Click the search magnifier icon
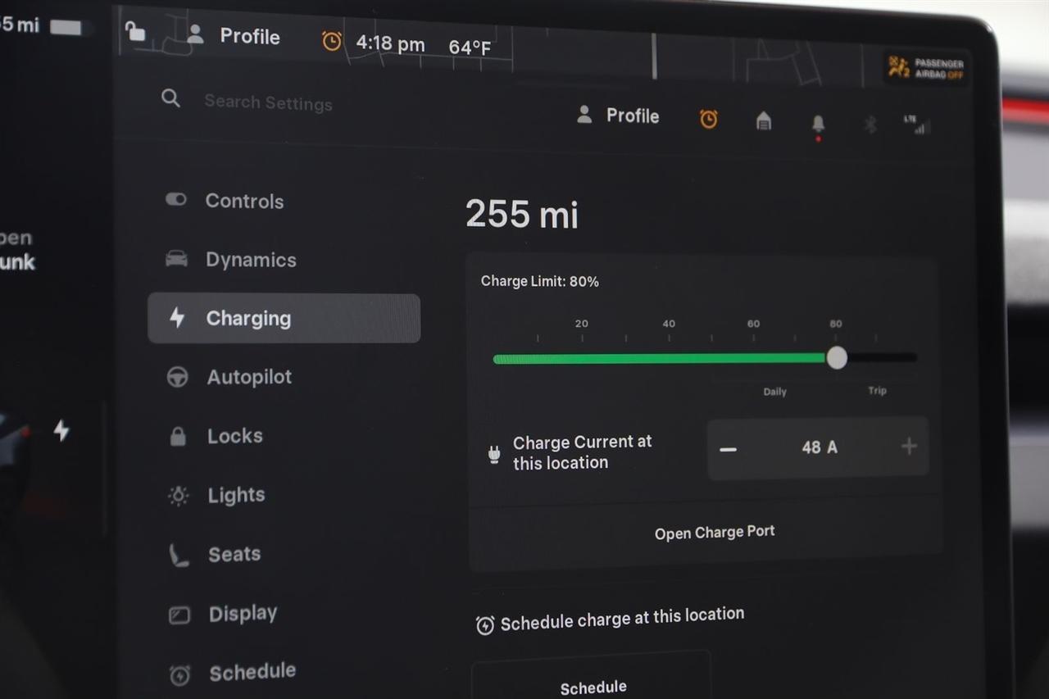1049x699 pixels. pyautogui.click(x=170, y=99)
